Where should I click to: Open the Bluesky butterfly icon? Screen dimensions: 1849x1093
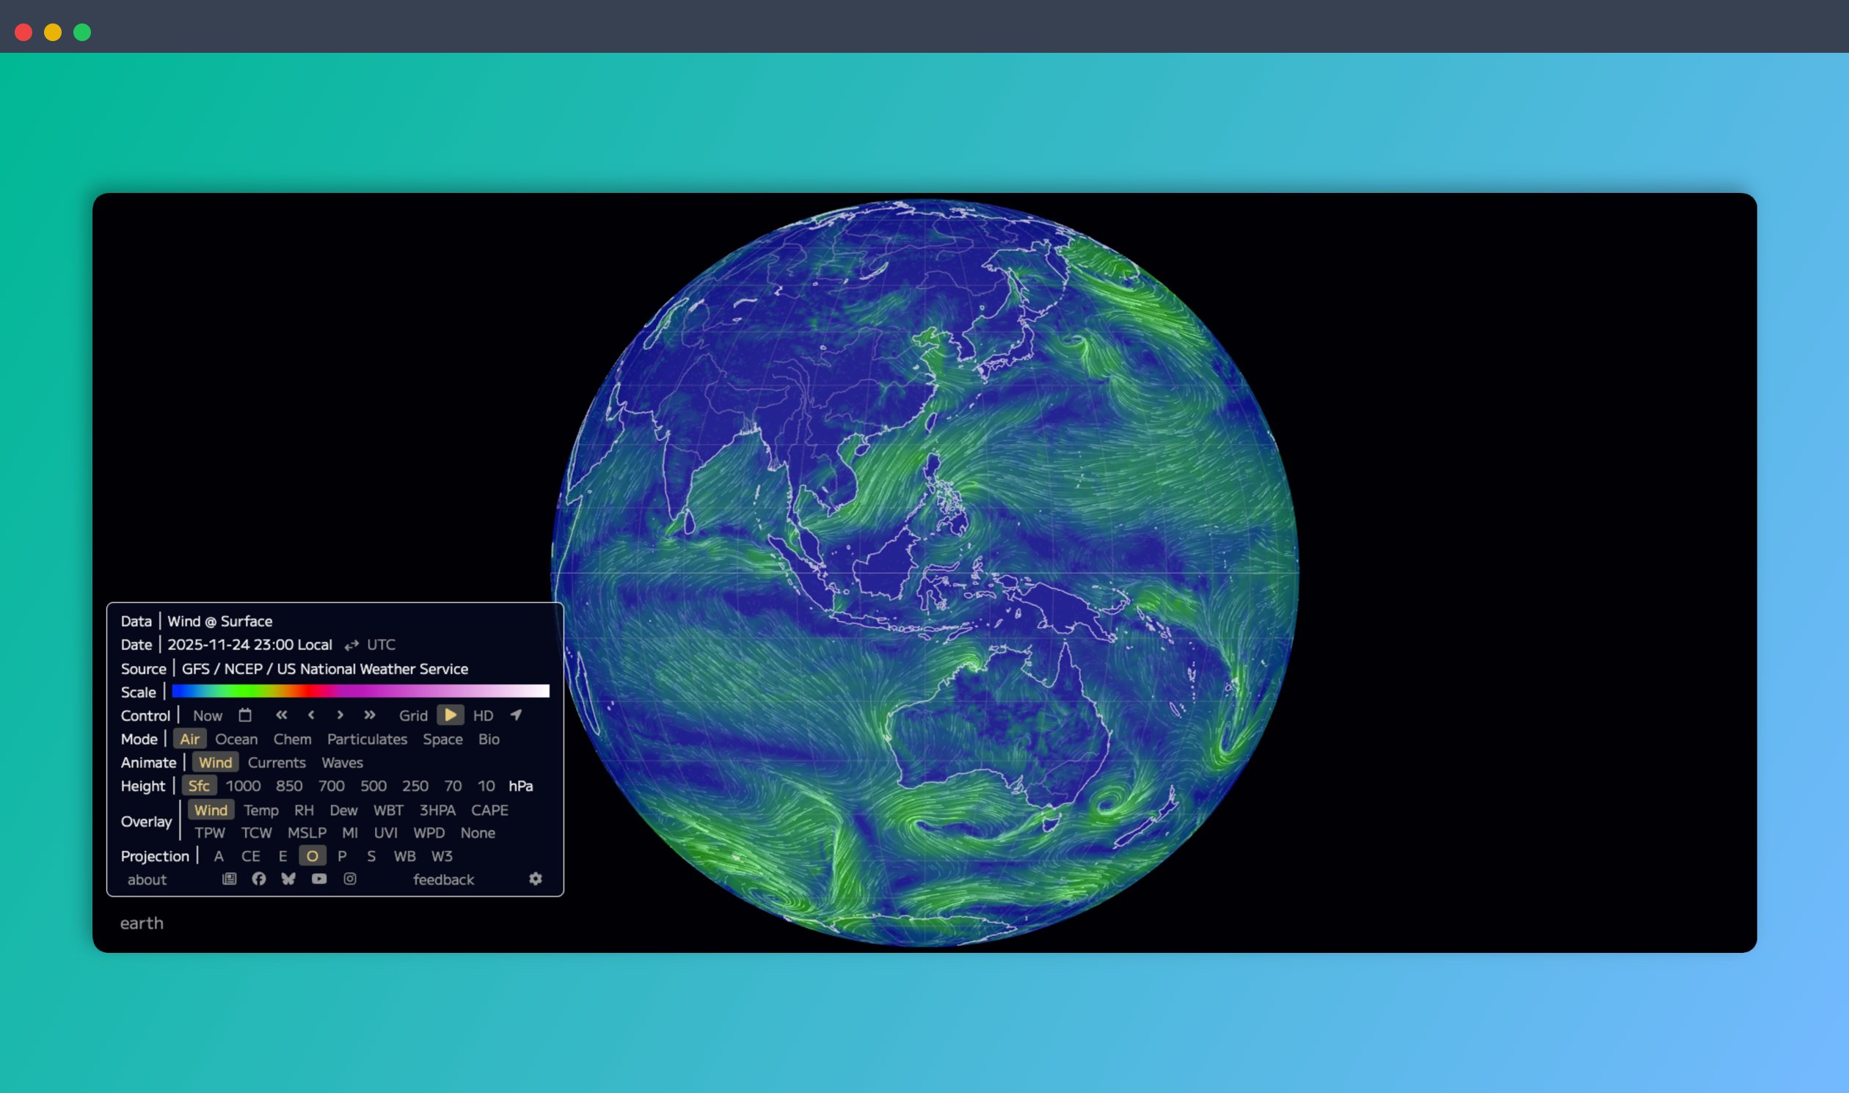(x=288, y=879)
